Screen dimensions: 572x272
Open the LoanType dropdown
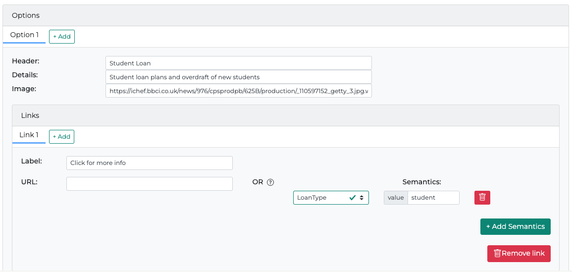(x=331, y=198)
